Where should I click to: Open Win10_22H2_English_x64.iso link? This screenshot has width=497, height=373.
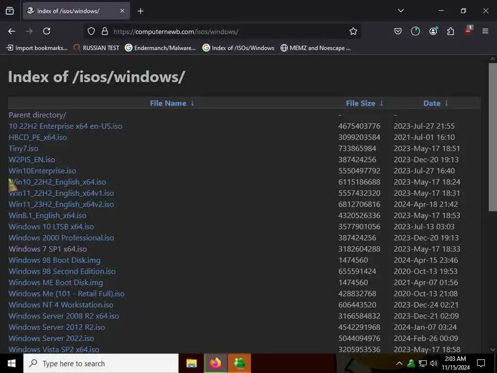57,182
